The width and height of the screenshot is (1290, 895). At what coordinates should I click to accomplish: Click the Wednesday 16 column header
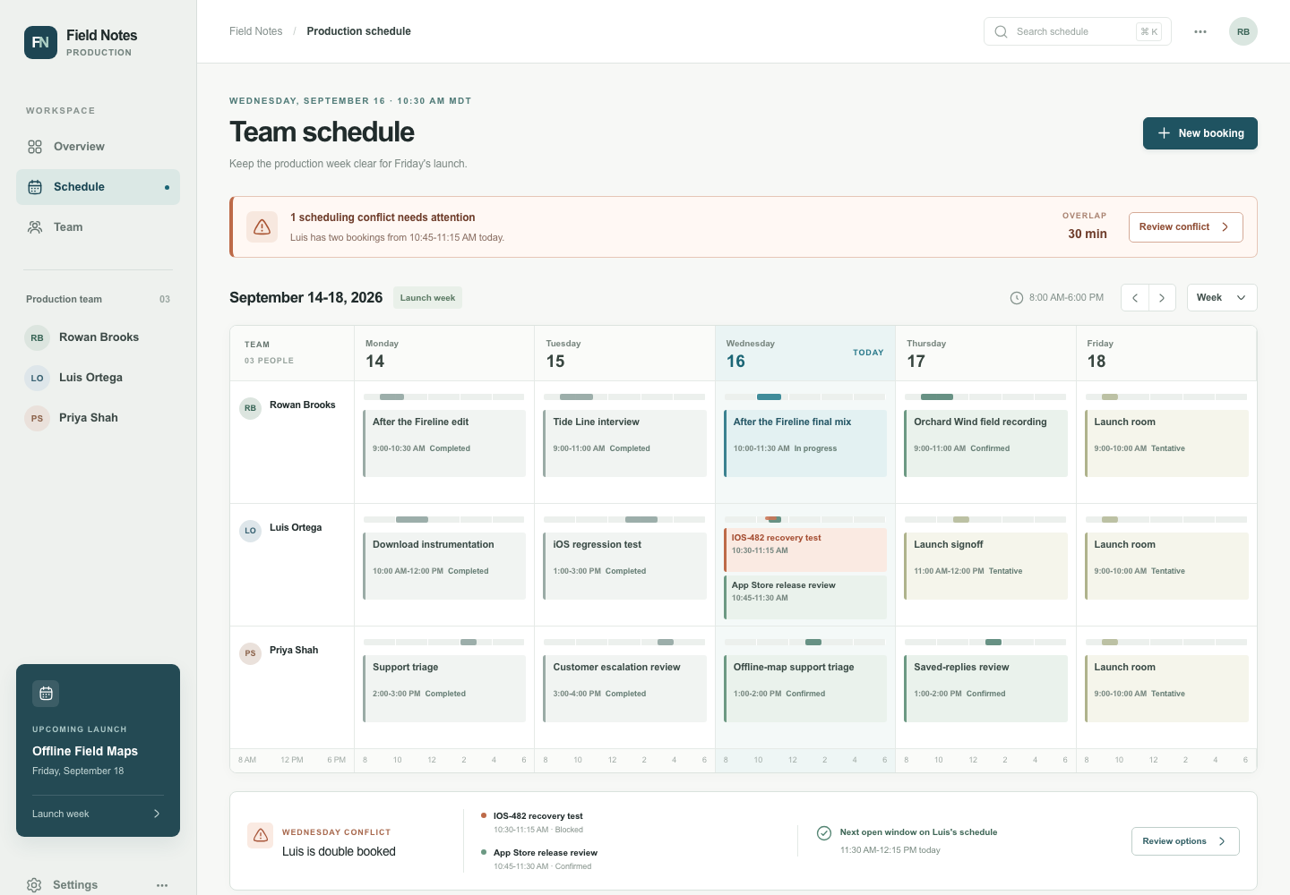(805, 354)
